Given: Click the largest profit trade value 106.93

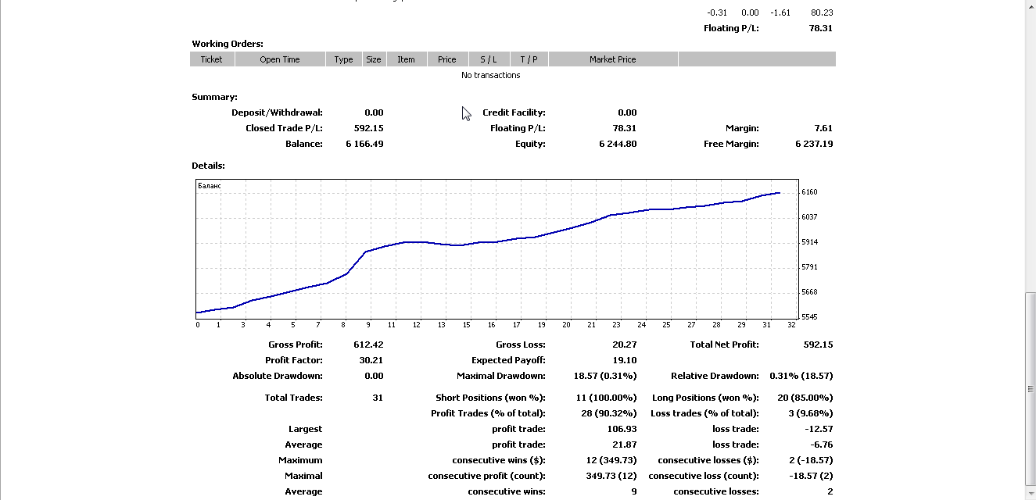Looking at the screenshot, I should tap(622, 429).
